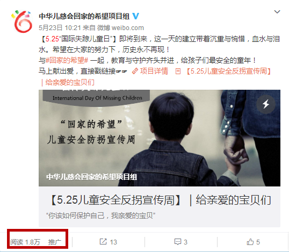The image size is (289, 252).
Task: Open the #回家的希望# hashtag topic
Action: click(67, 60)
